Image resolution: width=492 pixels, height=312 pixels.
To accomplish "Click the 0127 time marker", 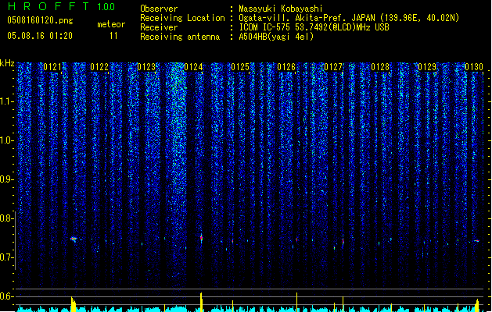I will [x=333, y=67].
